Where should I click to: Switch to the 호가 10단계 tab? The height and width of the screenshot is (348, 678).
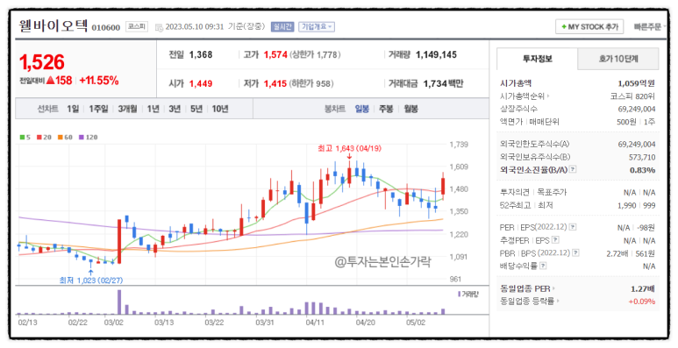pos(618,59)
